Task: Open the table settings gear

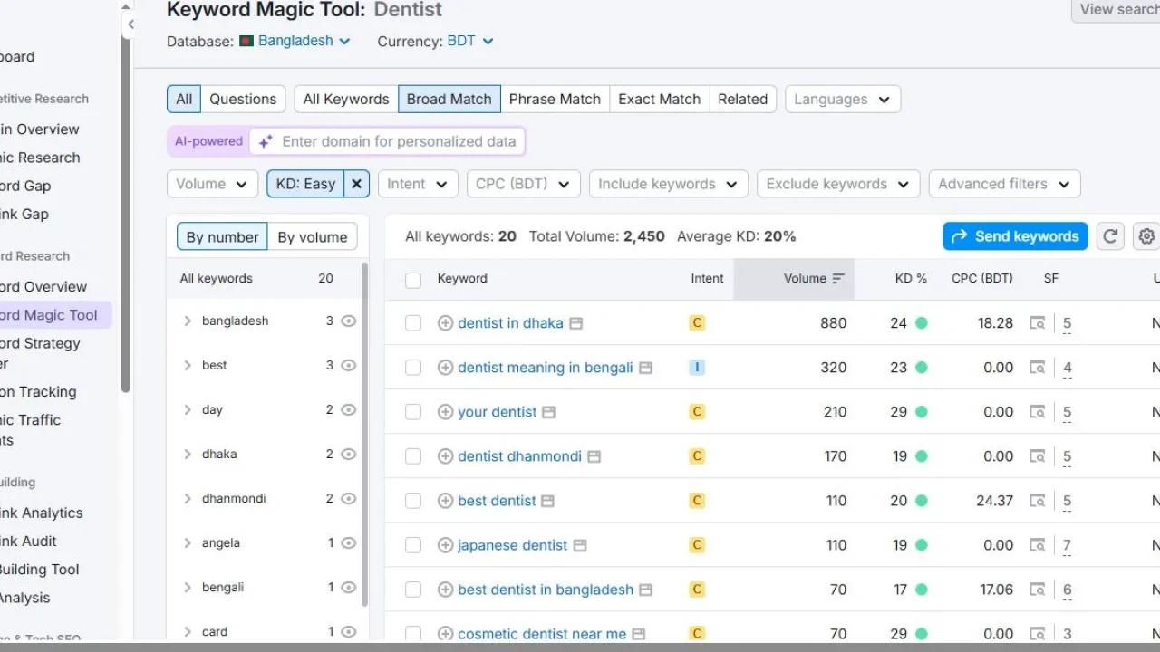Action: [1146, 235]
